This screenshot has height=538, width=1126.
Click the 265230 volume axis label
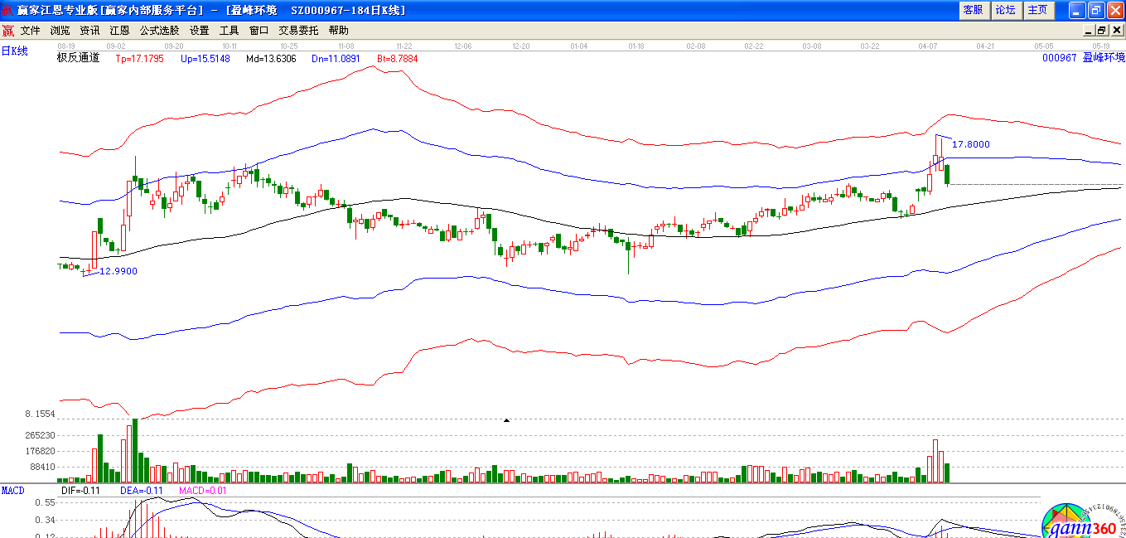[x=40, y=435]
